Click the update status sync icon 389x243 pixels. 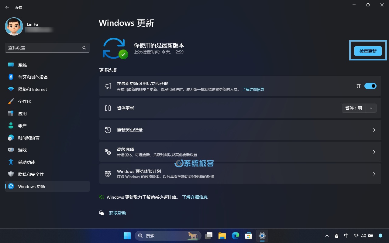tap(115, 48)
